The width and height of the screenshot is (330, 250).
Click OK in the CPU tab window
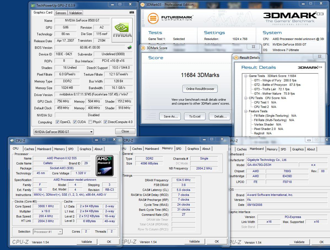click(109, 241)
